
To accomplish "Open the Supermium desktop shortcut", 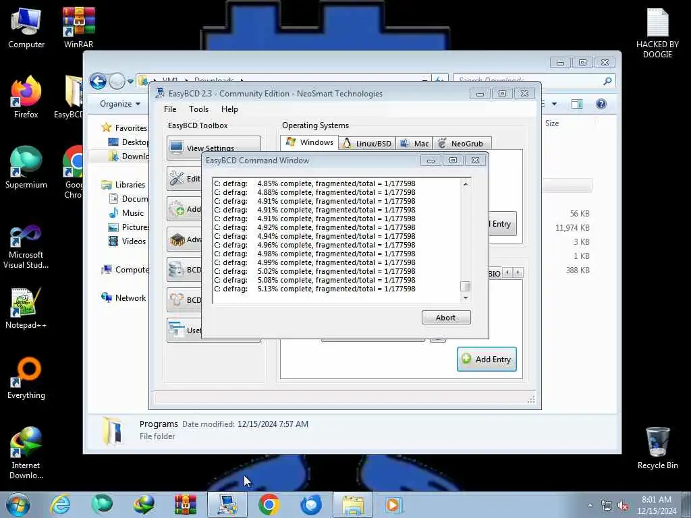I will point(26,168).
